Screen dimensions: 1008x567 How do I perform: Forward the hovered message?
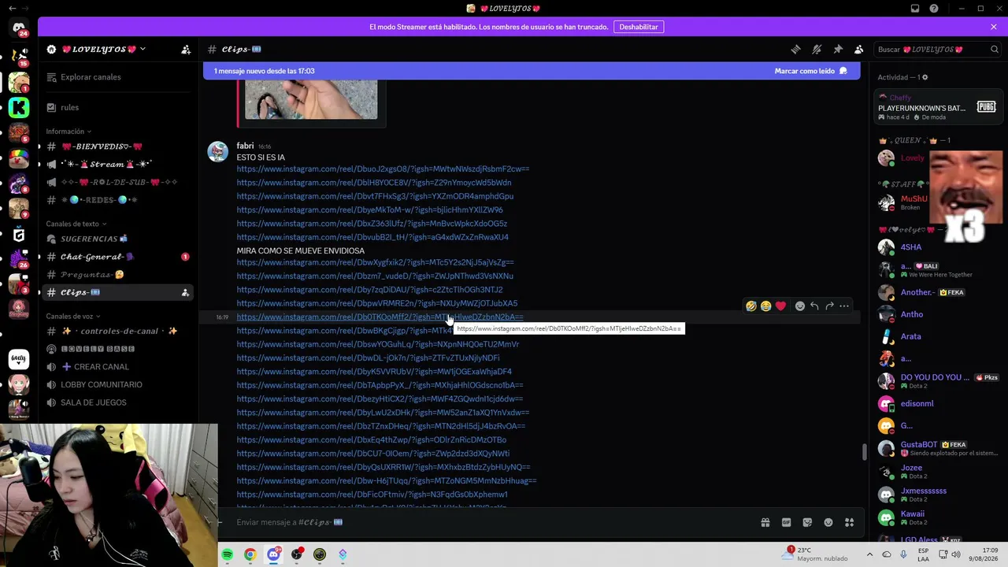[x=829, y=306]
